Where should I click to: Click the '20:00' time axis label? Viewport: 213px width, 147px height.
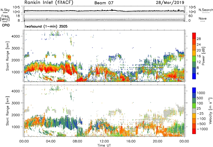(158, 141)
